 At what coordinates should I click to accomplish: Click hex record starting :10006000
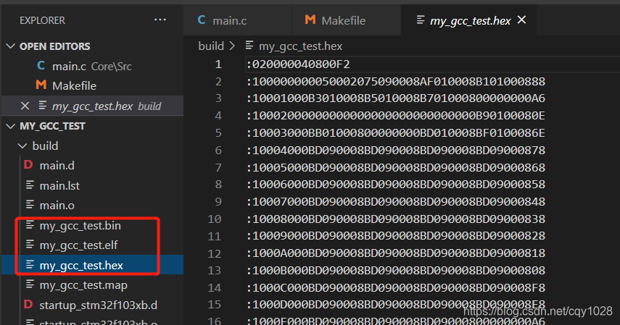[x=395, y=184]
